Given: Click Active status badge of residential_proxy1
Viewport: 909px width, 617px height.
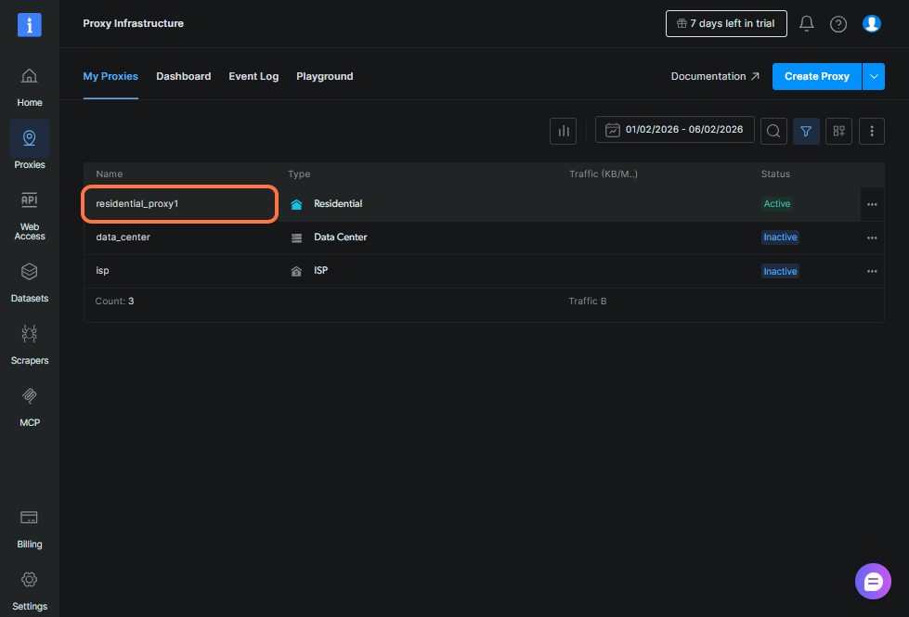Looking at the screenshot, I should (x=777, y=204).
